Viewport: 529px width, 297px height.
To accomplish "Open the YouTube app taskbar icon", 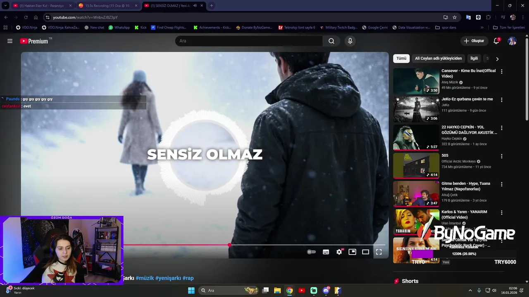I will pyautogui.click(x=302, y=290).
